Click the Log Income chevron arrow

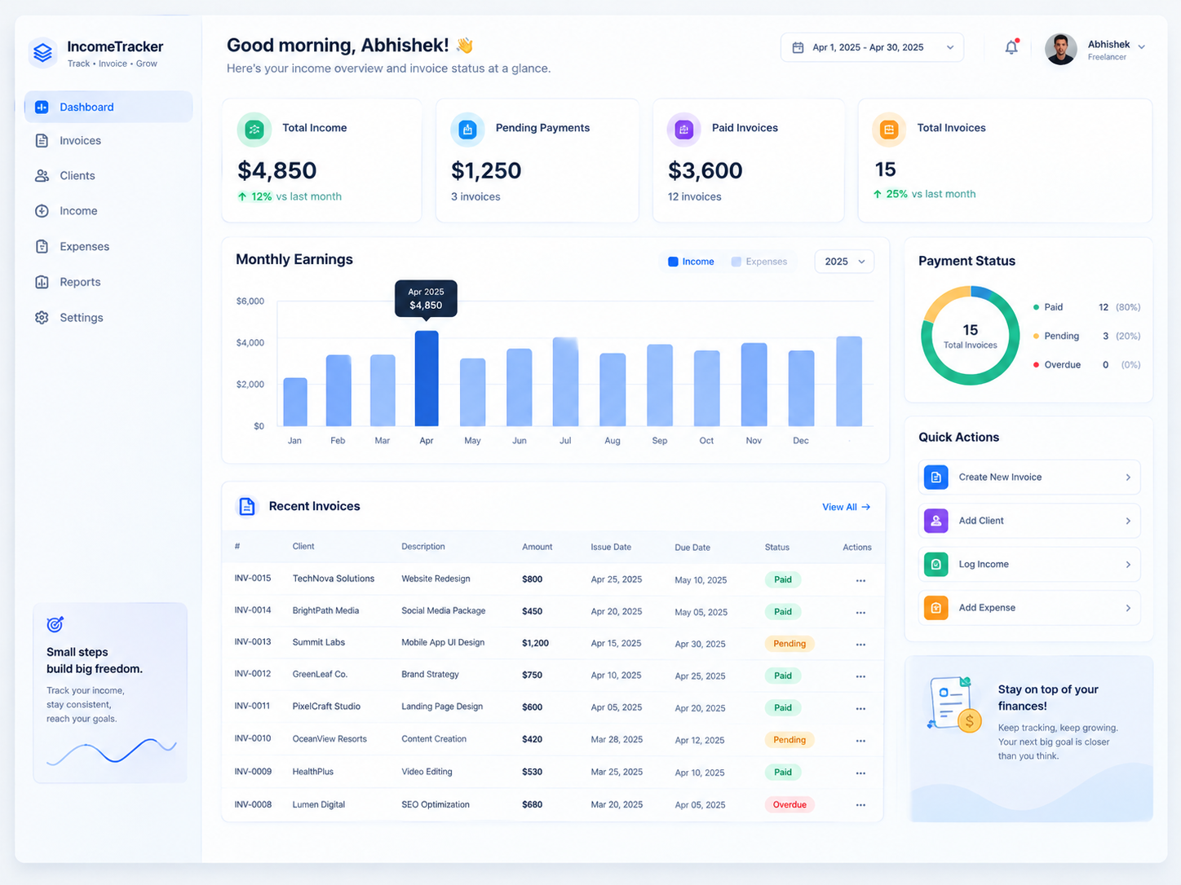pos(1128,565)
